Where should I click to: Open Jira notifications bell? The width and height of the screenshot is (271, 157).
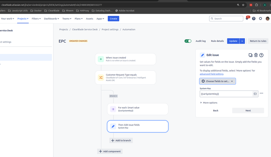247,18
